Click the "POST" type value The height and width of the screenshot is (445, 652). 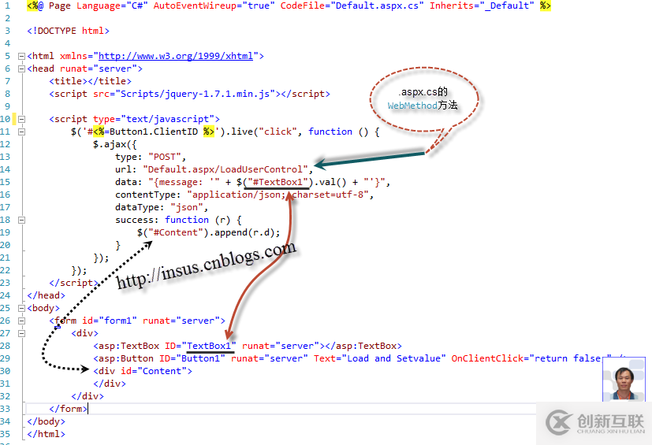click(165, 157)
